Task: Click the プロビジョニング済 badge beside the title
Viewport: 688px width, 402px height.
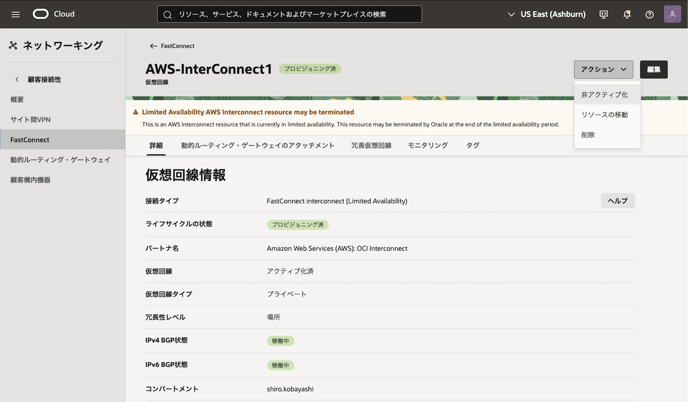Action: click(310, 69)
